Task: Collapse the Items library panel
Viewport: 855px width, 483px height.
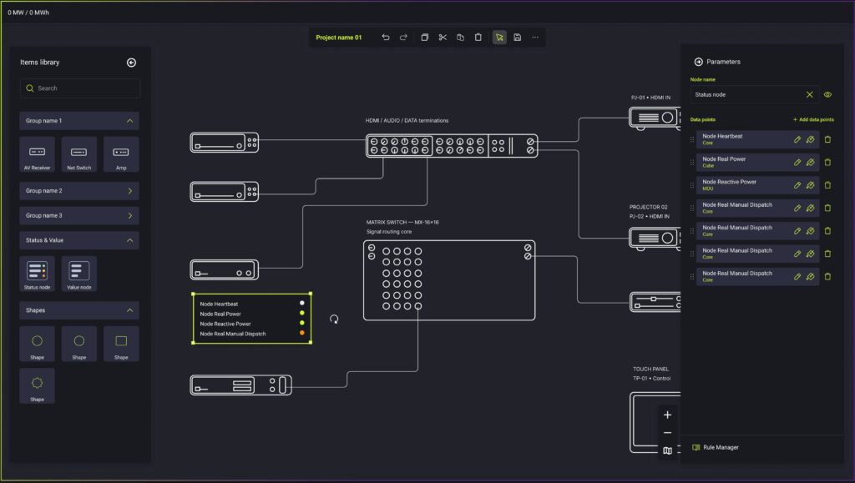Action: 131,63
